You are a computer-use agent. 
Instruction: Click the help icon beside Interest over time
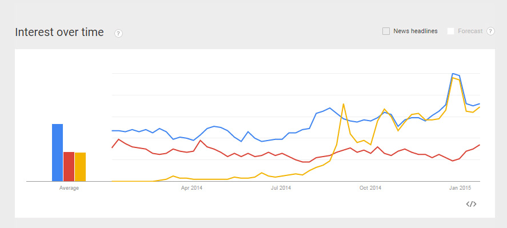[119, 33]
